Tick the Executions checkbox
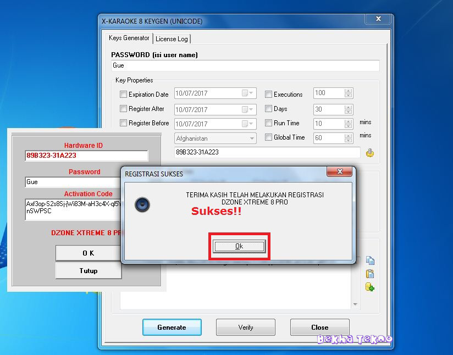The width and height of the screenshot is (453, 355). (268, 94)
